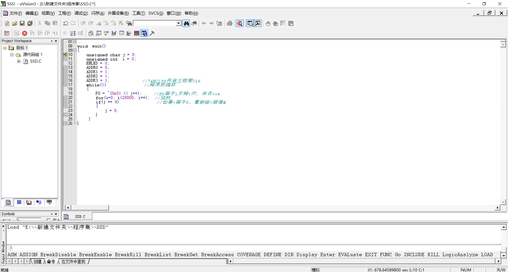Open the Performance Analyzer icon

point(129,33)
